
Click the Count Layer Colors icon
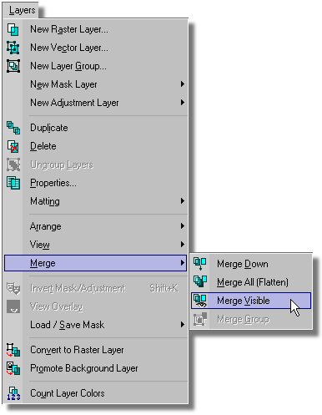(13, 393)
